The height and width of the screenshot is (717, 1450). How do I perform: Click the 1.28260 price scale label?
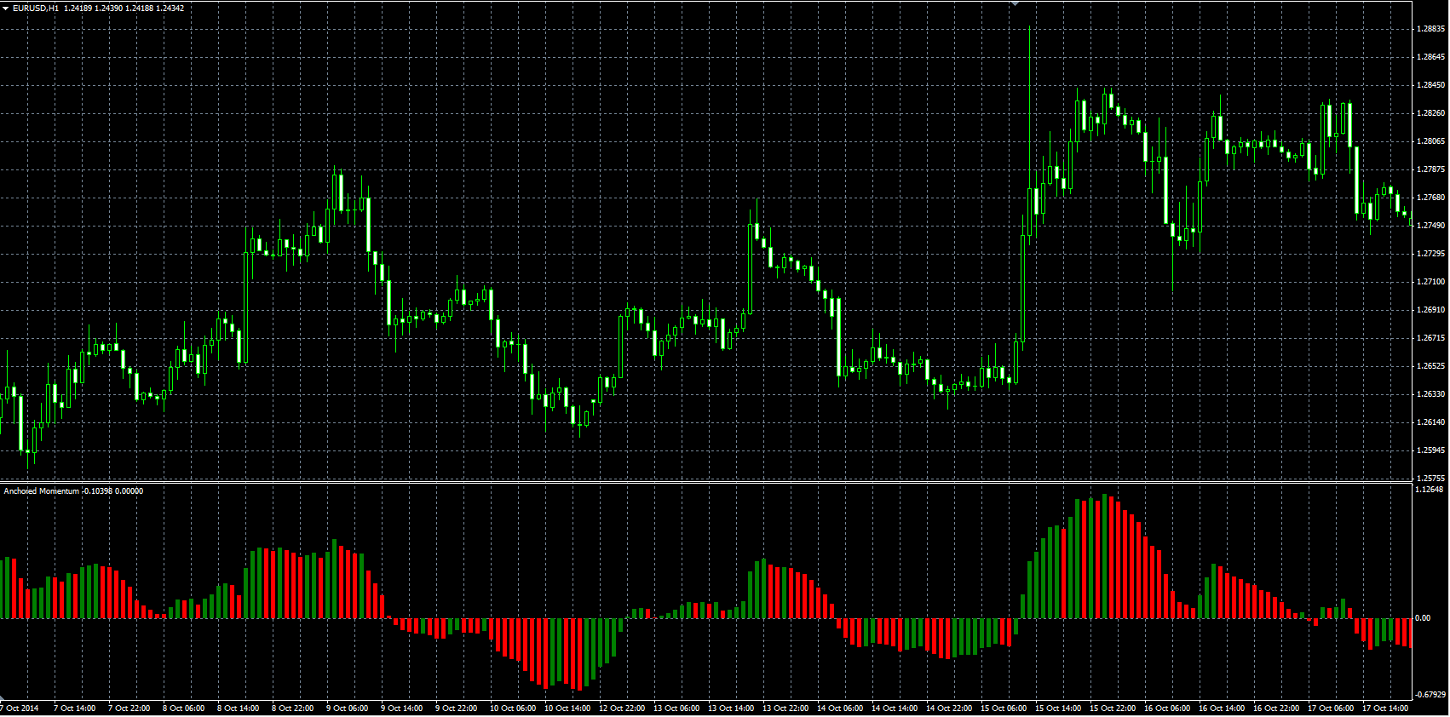click(x=1430, y=113)
